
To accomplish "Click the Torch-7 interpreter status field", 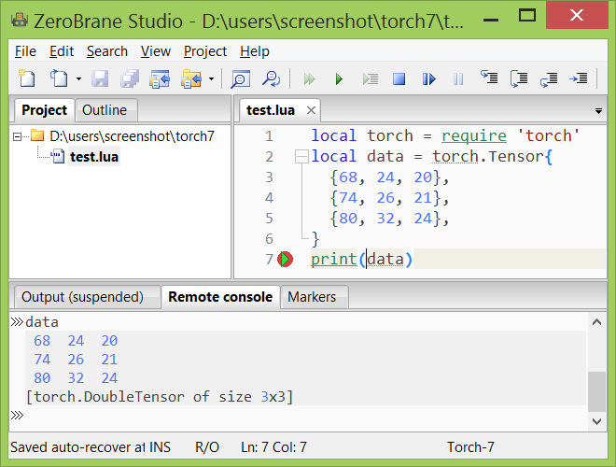I will (x=470, y=447).
